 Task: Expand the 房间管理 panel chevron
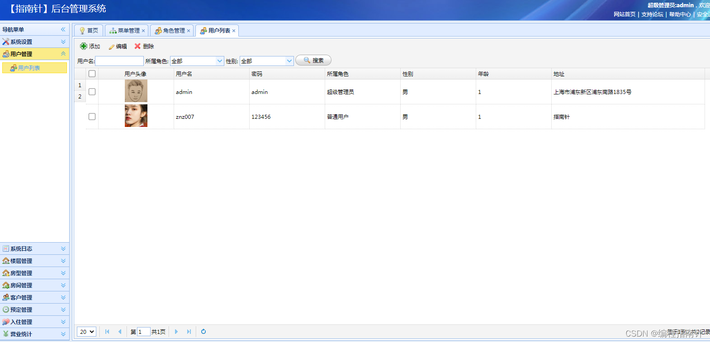pos(63,285)
